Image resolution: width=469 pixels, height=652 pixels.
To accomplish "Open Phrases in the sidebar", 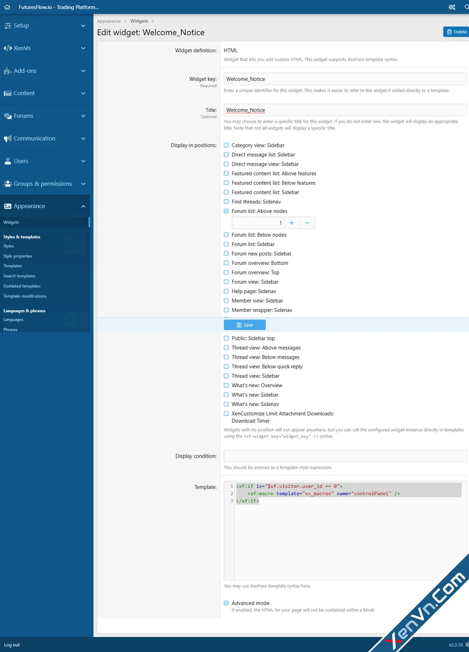I will click(x=11, y=330).
